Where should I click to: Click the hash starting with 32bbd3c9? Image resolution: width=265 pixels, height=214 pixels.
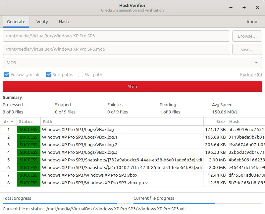[x=246, y=152]
